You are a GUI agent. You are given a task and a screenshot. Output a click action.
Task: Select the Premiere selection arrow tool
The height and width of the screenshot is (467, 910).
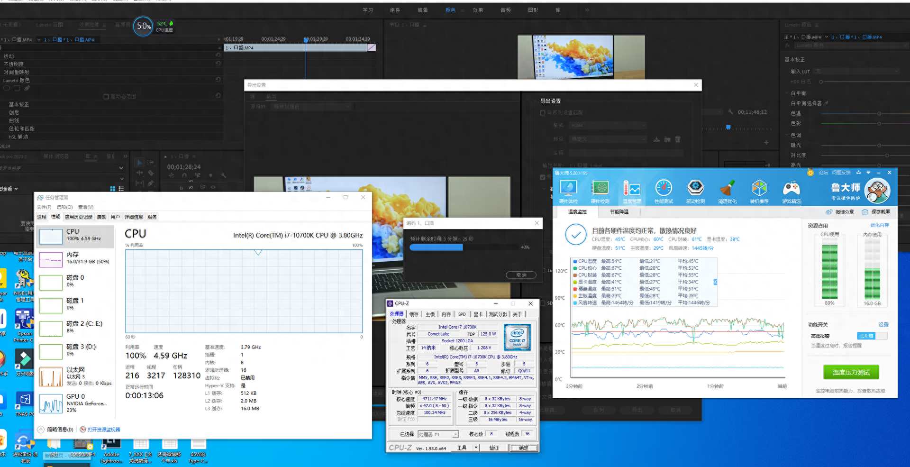(139, 163)
